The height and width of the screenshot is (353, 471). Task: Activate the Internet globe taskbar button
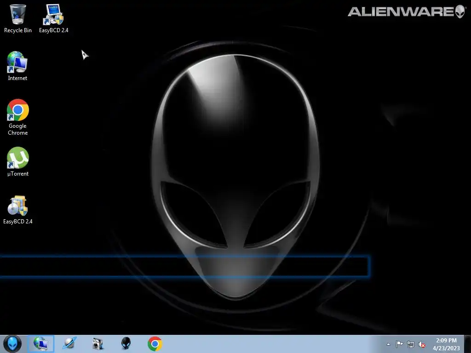[x=41, y=344]
